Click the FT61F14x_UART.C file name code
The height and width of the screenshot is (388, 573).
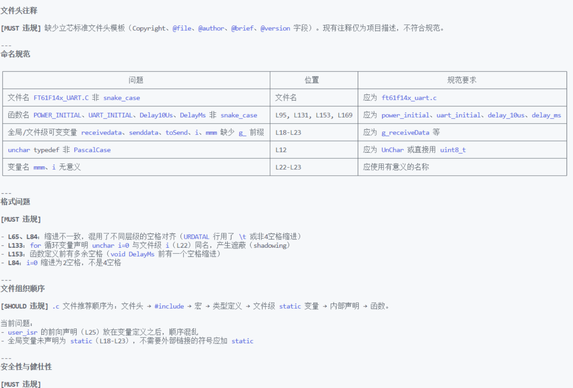tap(61, 98)
